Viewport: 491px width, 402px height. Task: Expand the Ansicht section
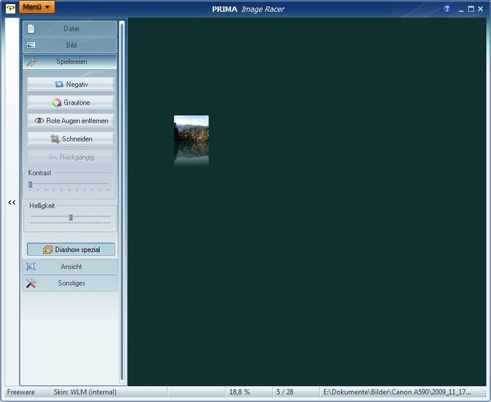tap(70, 267)
